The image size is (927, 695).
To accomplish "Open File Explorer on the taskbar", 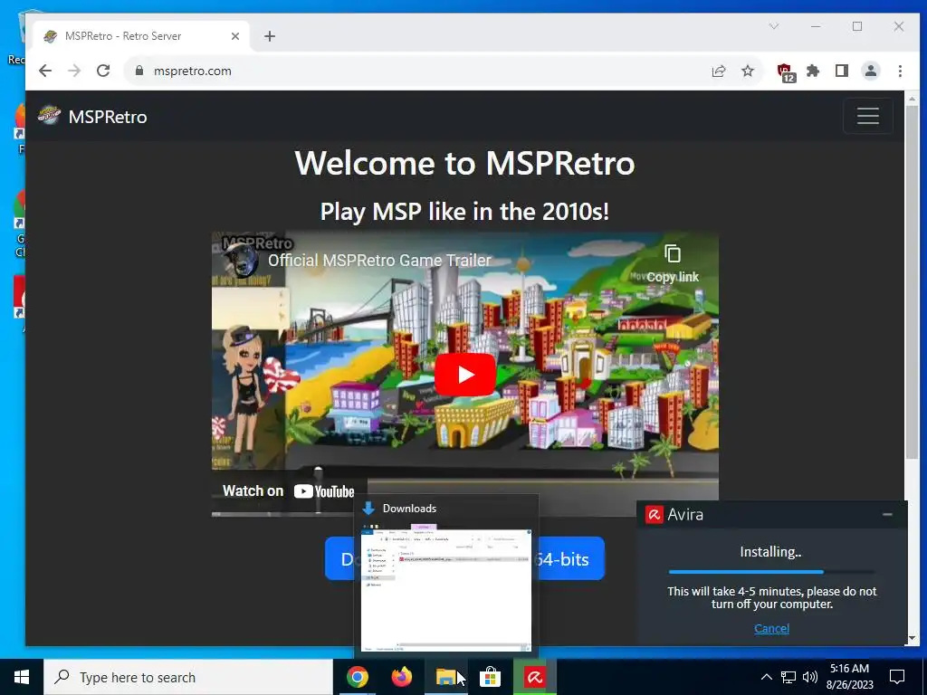I will (x=445, y=677).
